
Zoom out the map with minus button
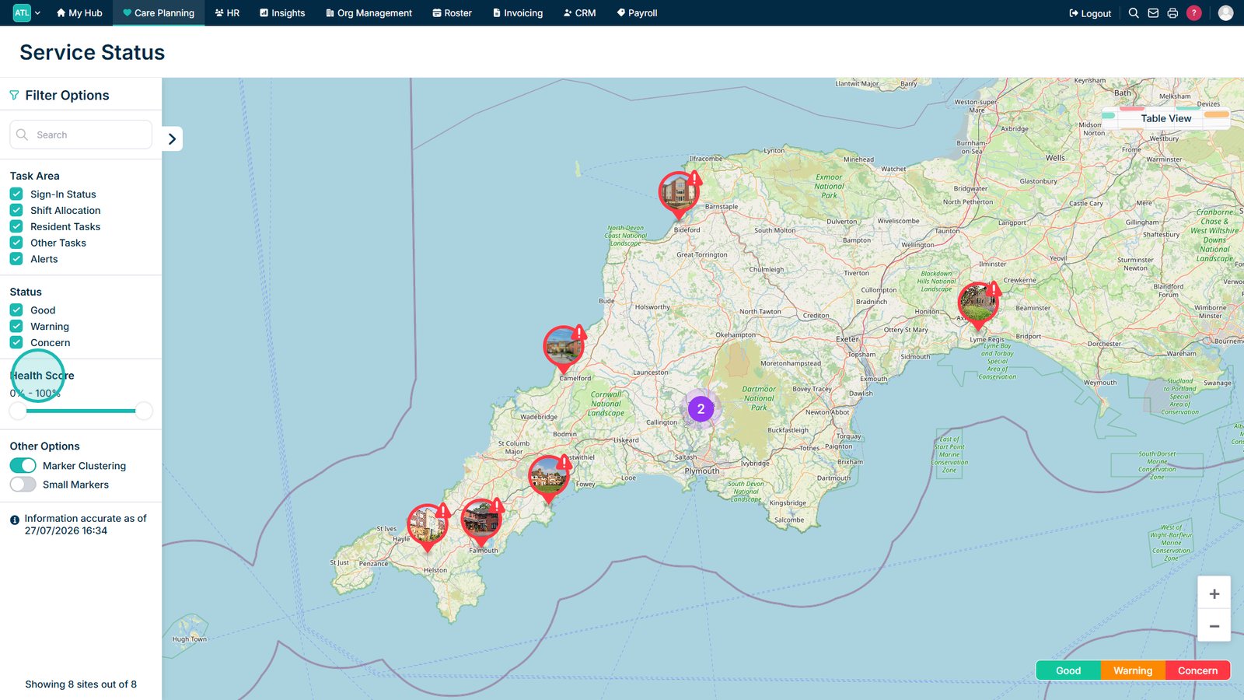(1214, 626)
